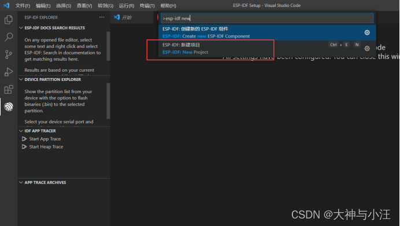Open the 转到(G) menu
The height and width of the screenshot is (226, 400).
coord(105,6)
